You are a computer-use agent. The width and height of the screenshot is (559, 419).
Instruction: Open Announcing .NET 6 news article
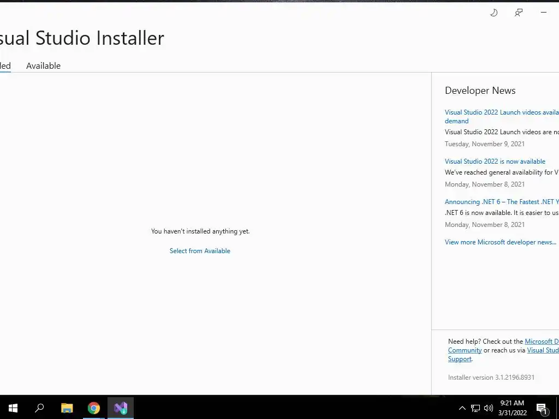[502, 202]
